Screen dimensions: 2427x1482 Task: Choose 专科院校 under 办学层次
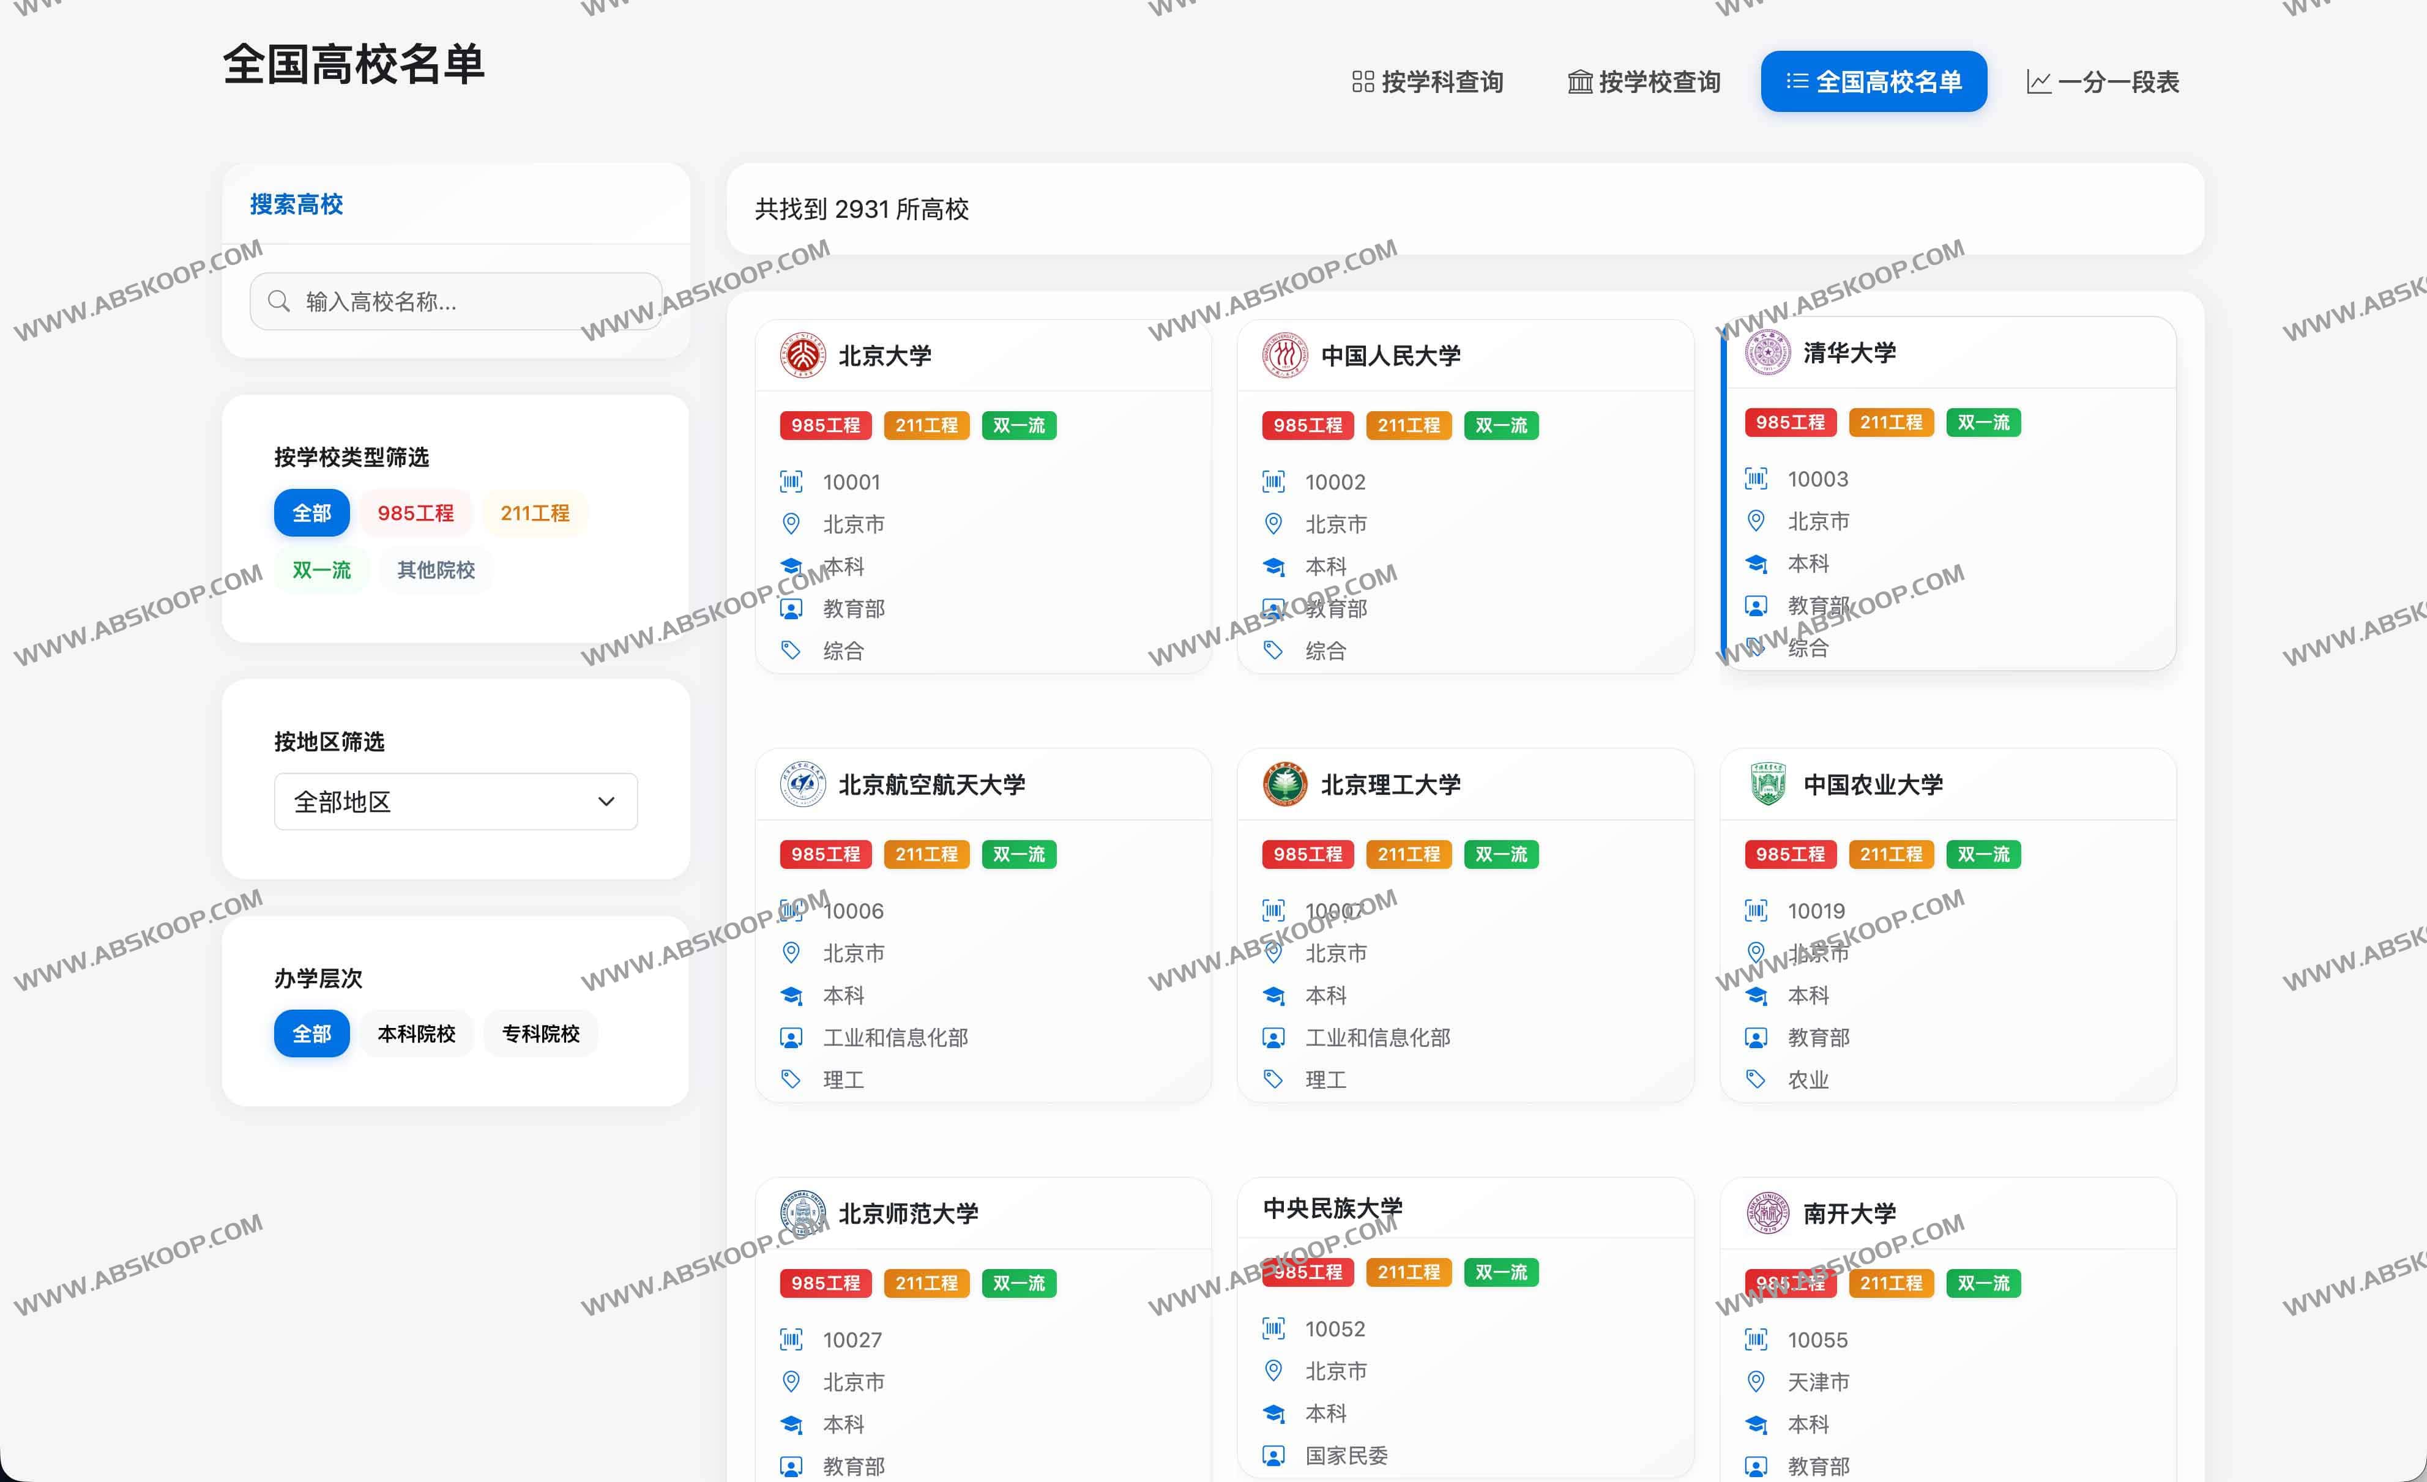click(x=541, y=1034)
